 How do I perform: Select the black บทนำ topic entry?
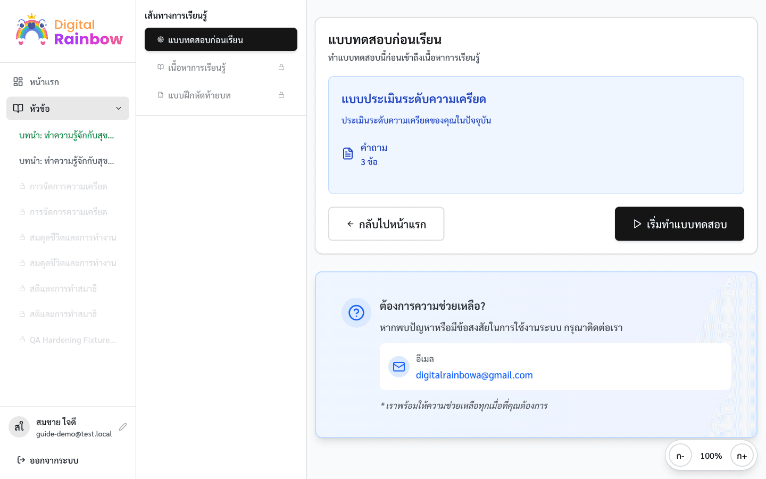tap(68, 161)
